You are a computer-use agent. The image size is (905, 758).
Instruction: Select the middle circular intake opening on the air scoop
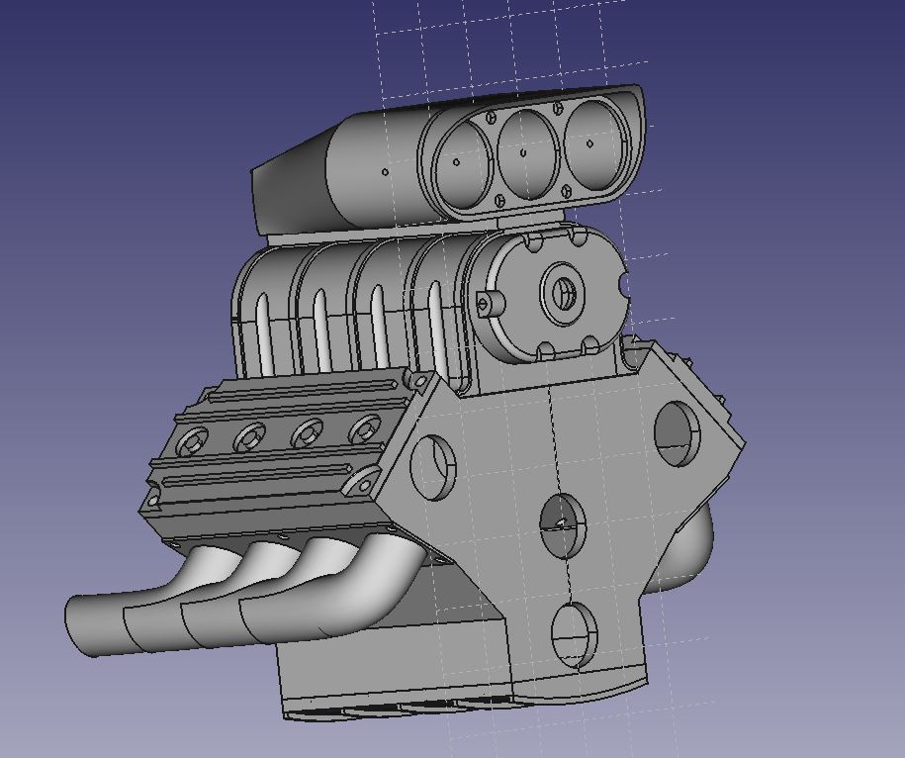click(x=527, y=153)
